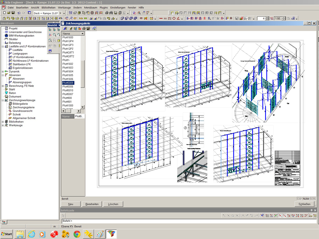Click the Open file folder icon
Screen dimensions: 319x239
pos(9,13)
